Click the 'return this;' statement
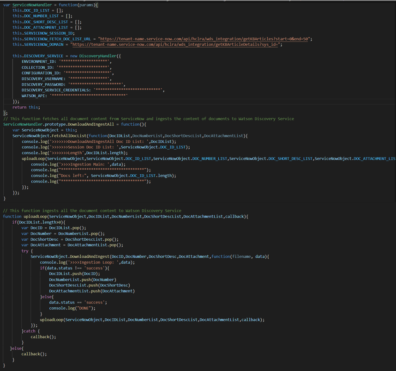The image size is (396, 371). pos(26,107)
